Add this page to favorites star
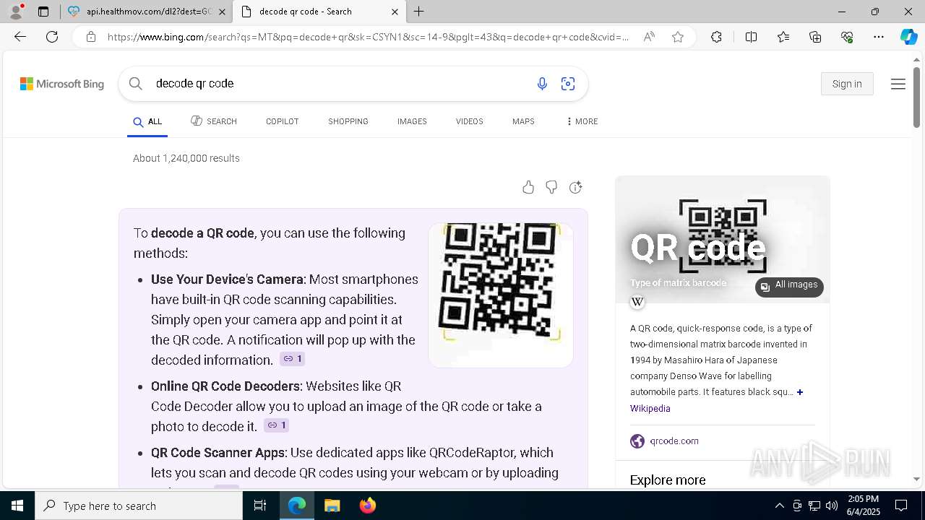 tap(678, 37)
